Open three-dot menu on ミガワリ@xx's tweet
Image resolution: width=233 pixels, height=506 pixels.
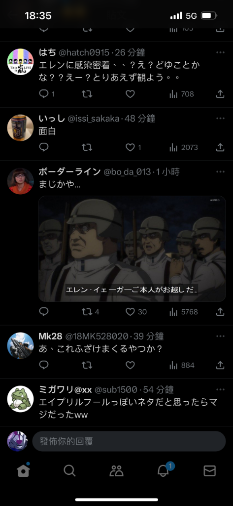(x=221, y=389)
